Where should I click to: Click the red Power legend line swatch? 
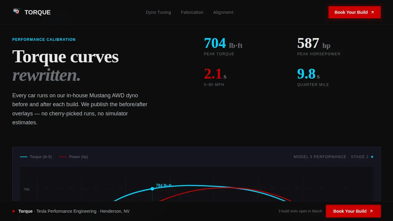pos(63,157)
